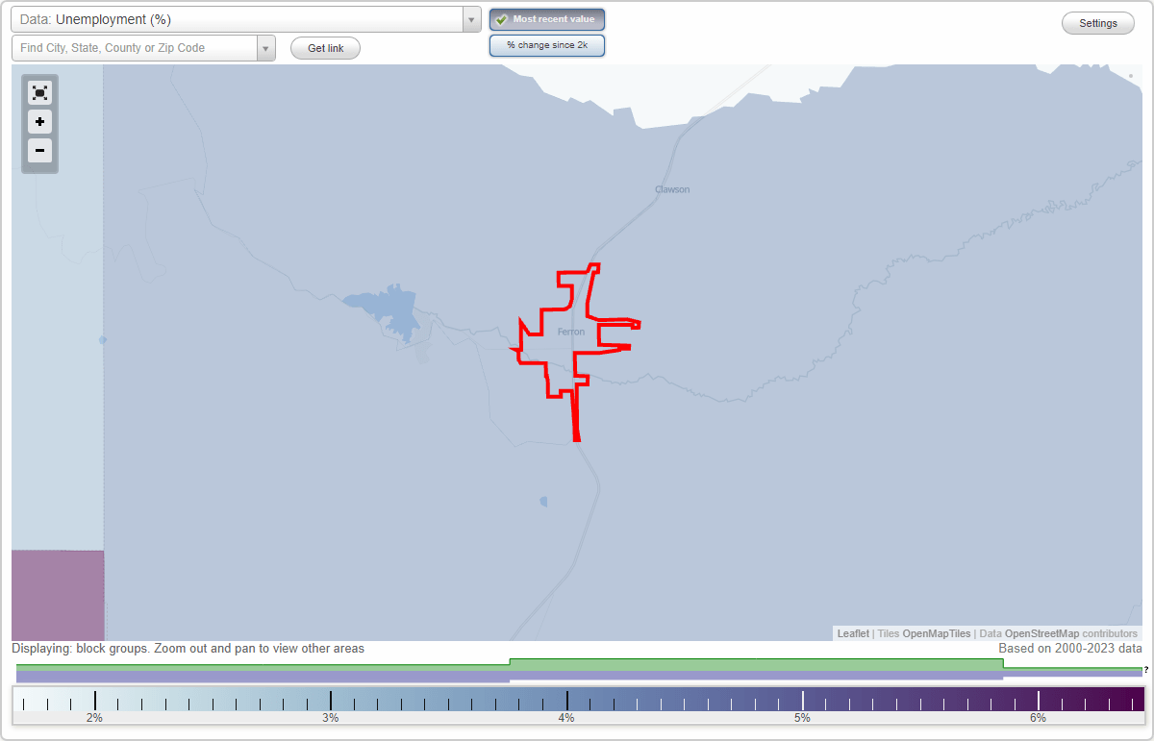Screen dimensions: 1154x741
Task: Click the green histogram bar
Action: click(756, 664)
